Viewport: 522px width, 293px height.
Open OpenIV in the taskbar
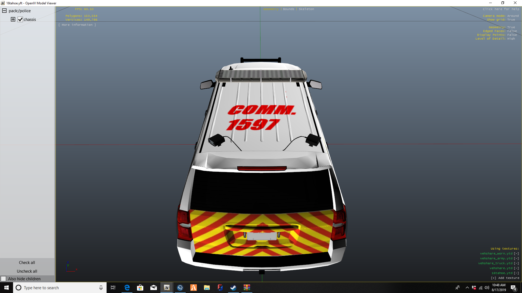[x=167, y=288]
